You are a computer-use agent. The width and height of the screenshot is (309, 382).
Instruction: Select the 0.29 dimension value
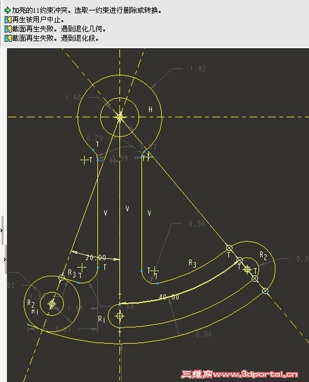(x=94, y=138)
